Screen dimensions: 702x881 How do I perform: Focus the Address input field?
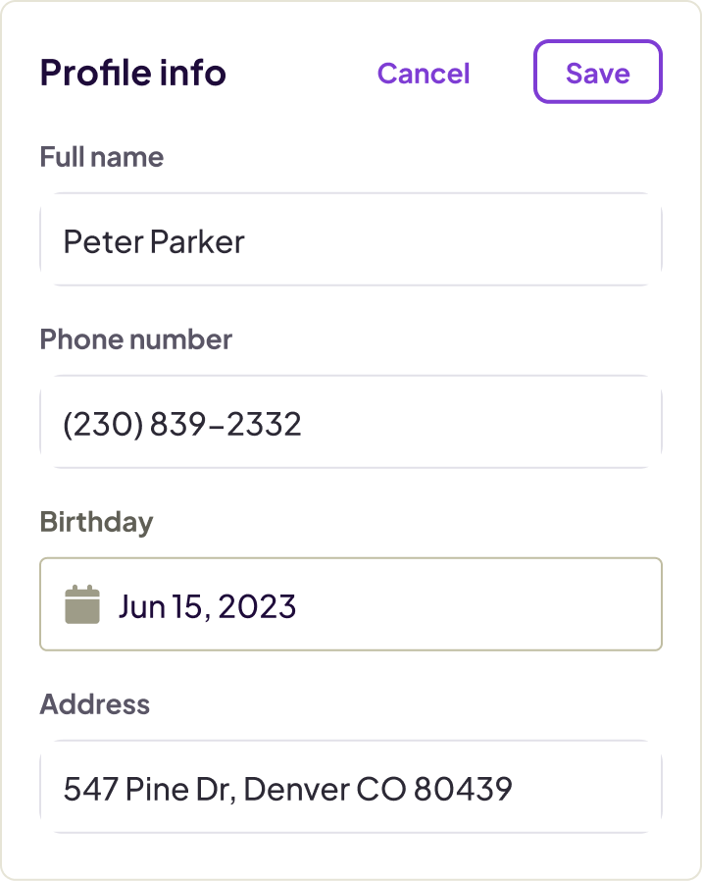click(x=351, y=787)
